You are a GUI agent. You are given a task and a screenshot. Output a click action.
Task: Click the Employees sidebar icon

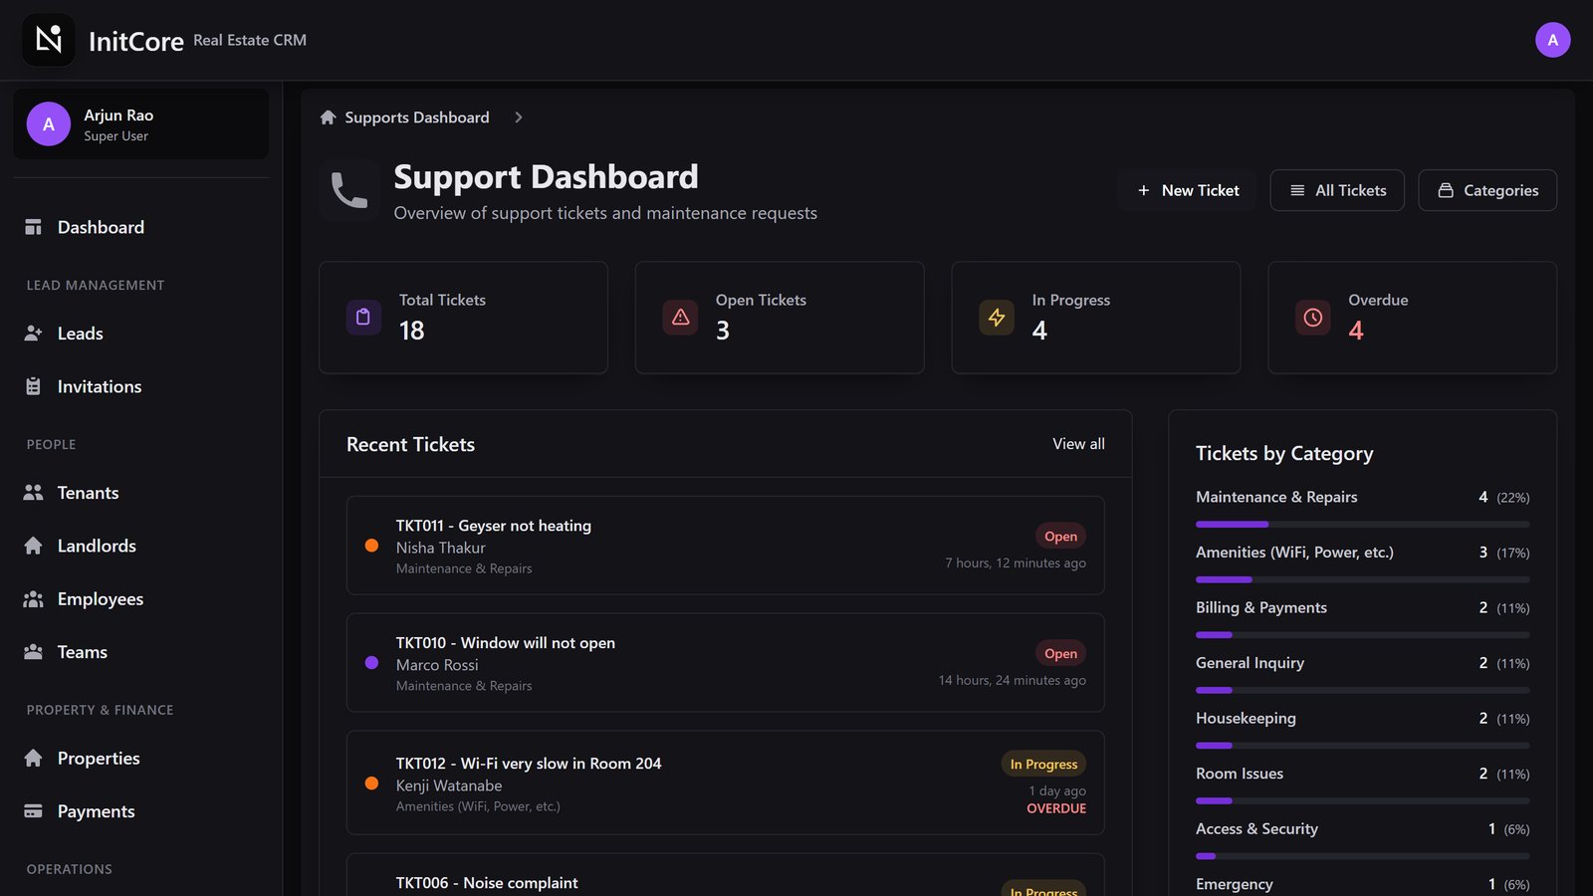click(33, 599)
